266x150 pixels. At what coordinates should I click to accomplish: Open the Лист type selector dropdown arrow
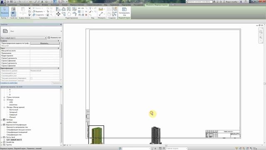[61, 31]
